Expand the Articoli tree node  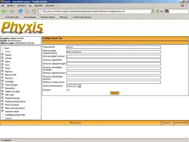pos(2,58)
